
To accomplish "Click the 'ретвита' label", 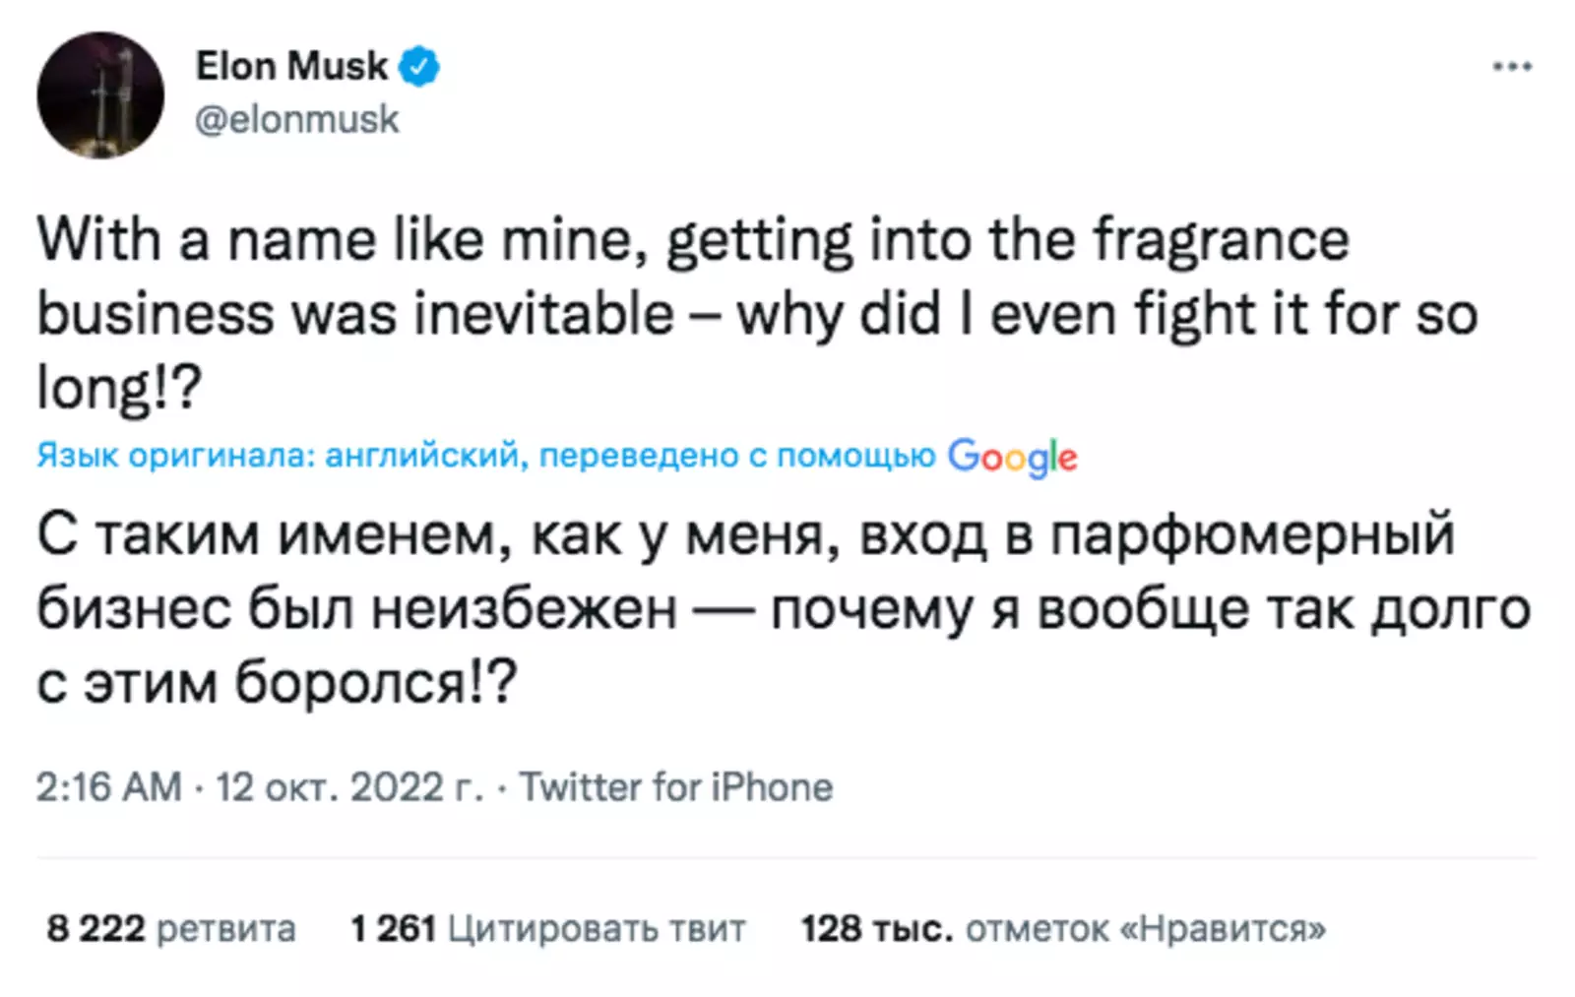I will pos(226,928).
